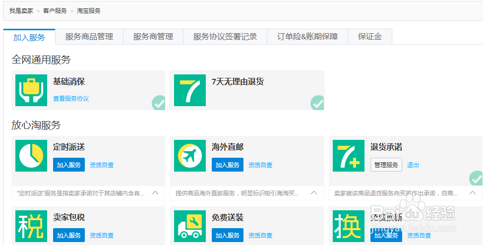Open 资质自查 link for 定时派送
This screenshot has height=245, width=483.
[102, 165]
